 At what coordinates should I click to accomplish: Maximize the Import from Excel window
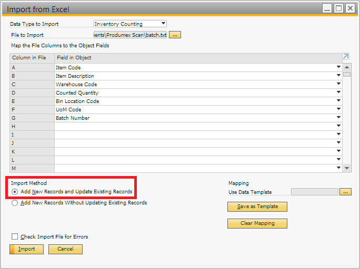click(x=338, y=8)
